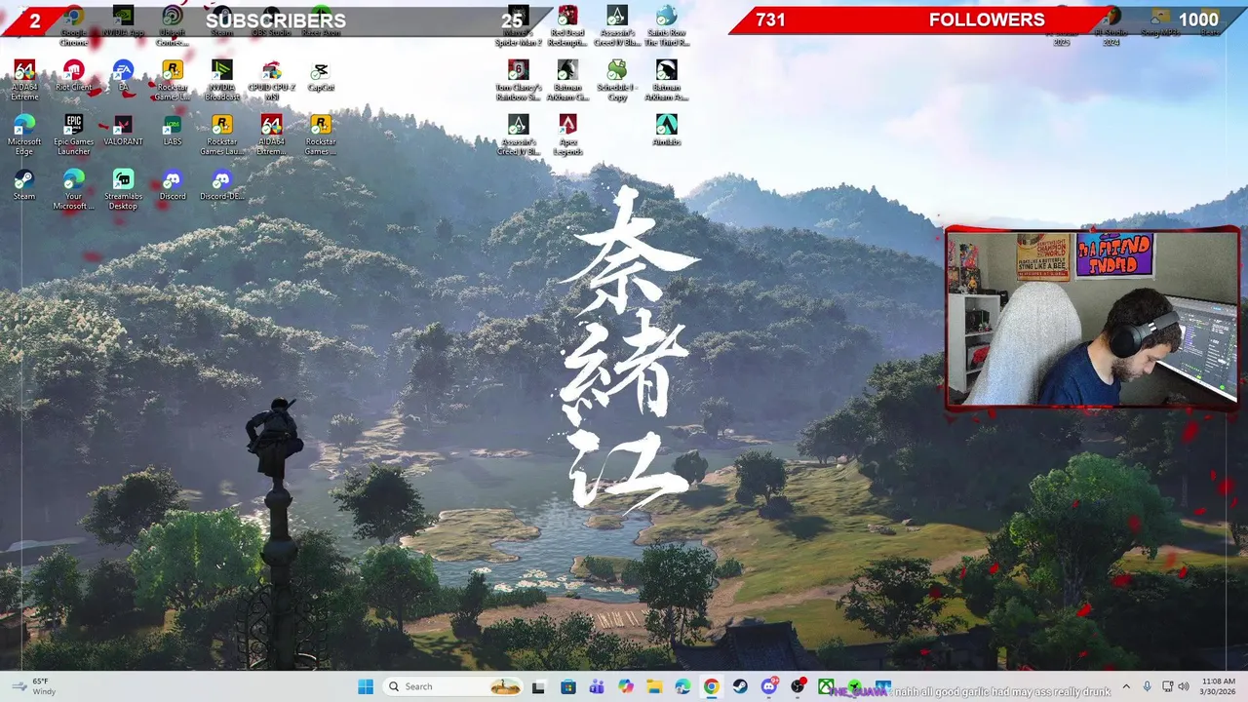Open the LABS desktop shortcut

[173, 131]
